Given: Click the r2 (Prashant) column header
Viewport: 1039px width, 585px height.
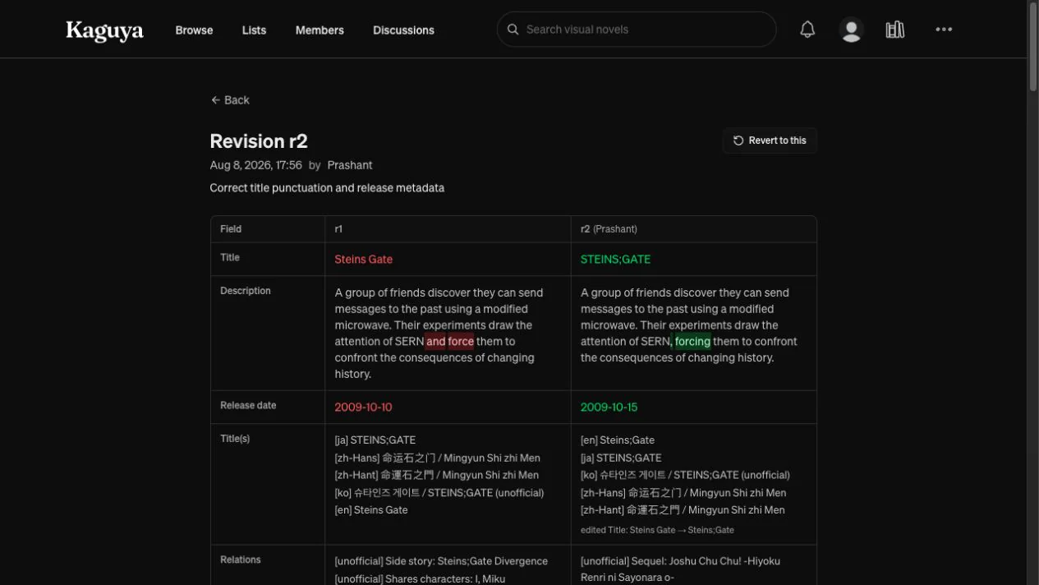Looking at the screenshot, I should point(609,229).
